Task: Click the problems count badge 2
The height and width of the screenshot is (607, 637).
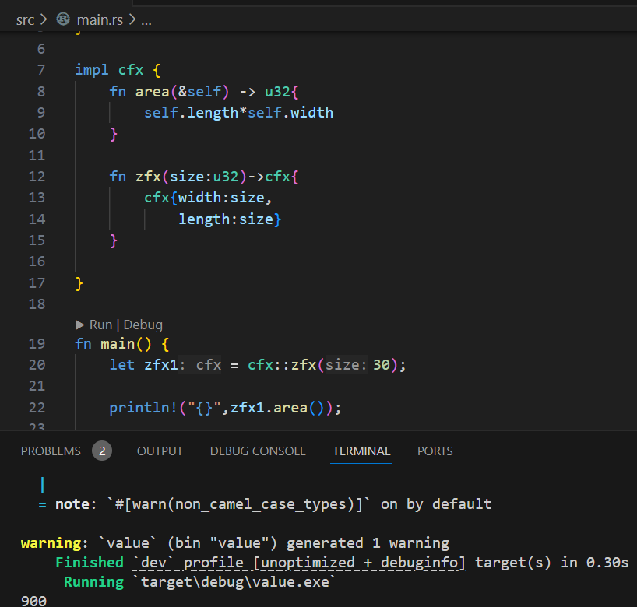Action: click(102, 451)
